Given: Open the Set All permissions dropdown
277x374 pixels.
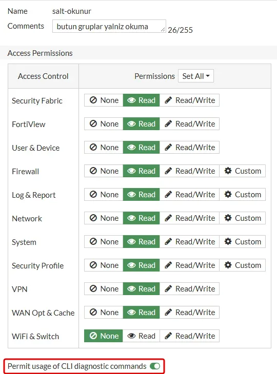Looking at the screenshot, I should tap(196, 76).
